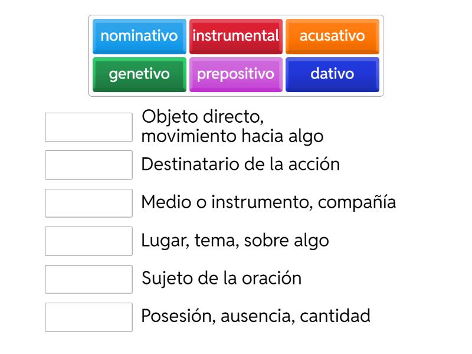Screen dimensions: 472x354
Task: Pick the dark blue 'dativo' tile
Action: click(332, 74)
